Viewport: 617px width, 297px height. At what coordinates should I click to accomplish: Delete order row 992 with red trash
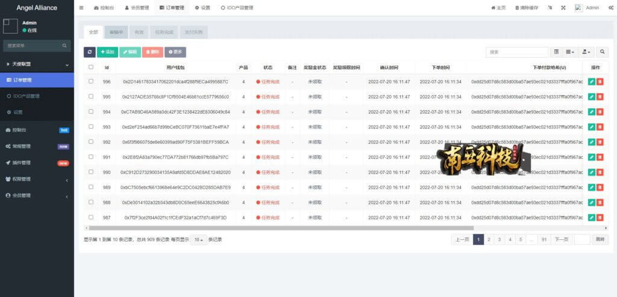[600, 142]
